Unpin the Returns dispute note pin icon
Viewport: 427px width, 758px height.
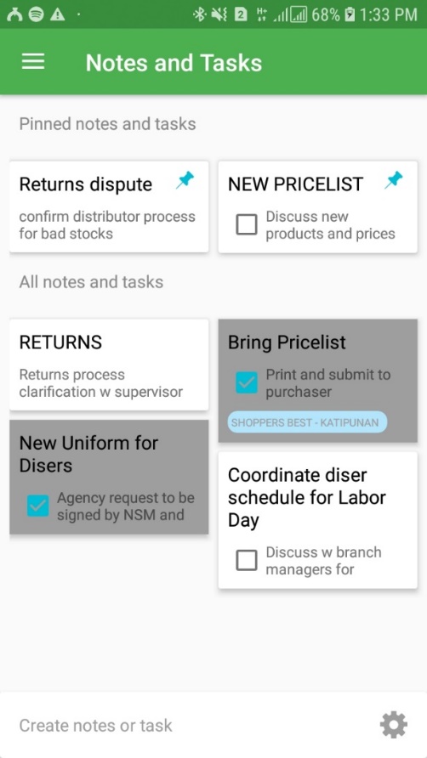[185, 181]
